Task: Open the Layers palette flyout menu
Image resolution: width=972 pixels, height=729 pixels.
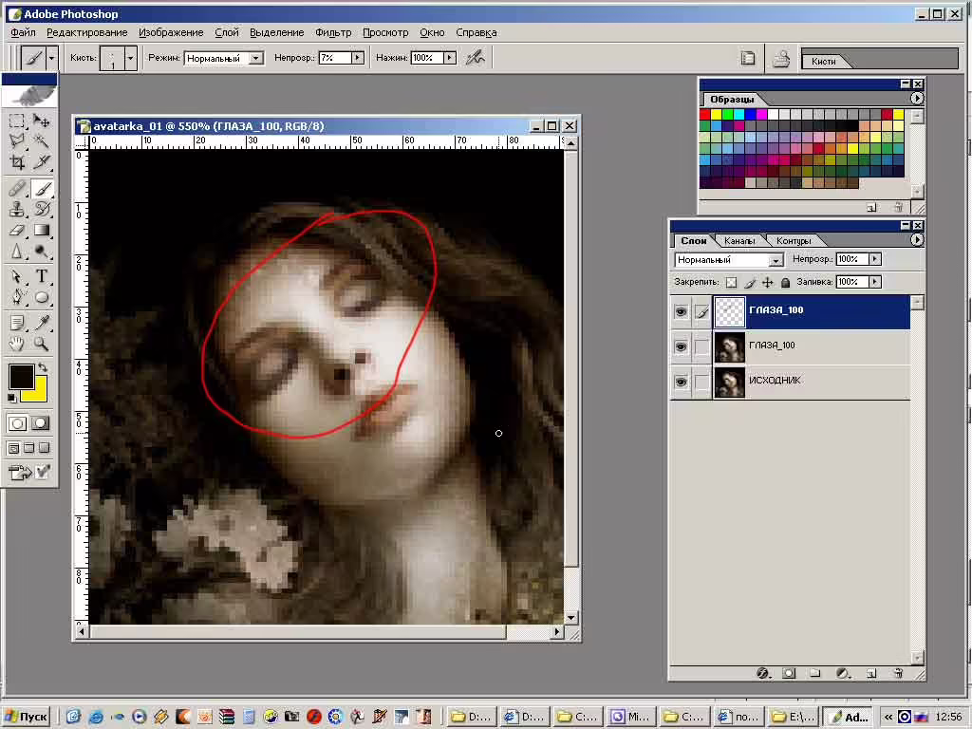Action: pyautogui.click(x=917, y=240)
